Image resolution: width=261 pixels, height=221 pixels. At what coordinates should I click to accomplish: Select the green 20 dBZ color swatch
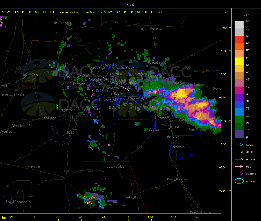tap(239, 119)
